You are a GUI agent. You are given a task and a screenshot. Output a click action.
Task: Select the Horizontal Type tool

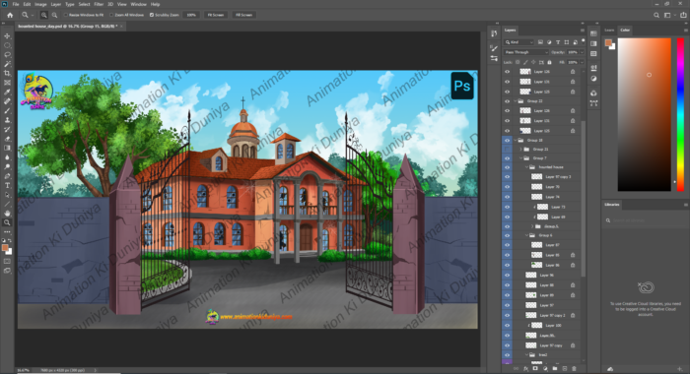7,185
